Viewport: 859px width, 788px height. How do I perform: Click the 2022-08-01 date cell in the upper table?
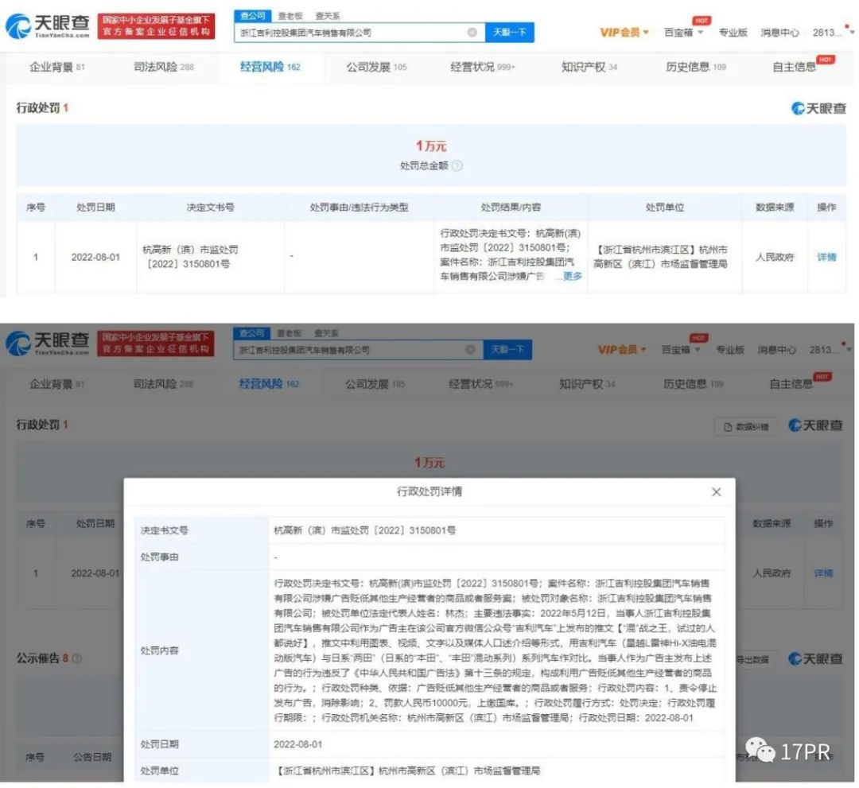tap(95, 257)
